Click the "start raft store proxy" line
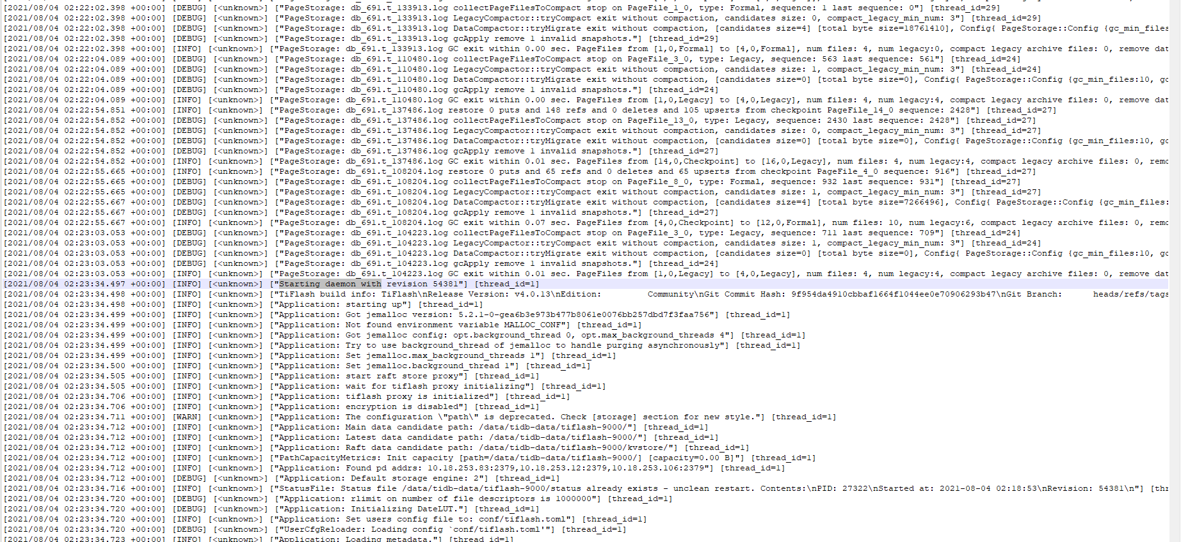The height and width of the screenshot is (542, 1181). (271, 376)
